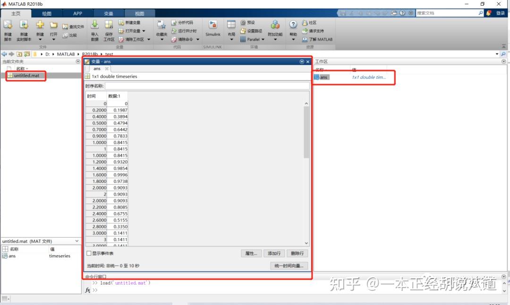This screenshot has width=510, height=305.
Task: Open the address bar path history dropdown
Action: (x=497, y=54)
